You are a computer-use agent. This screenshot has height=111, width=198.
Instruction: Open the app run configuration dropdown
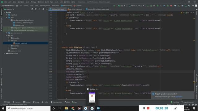pos(122,6)
